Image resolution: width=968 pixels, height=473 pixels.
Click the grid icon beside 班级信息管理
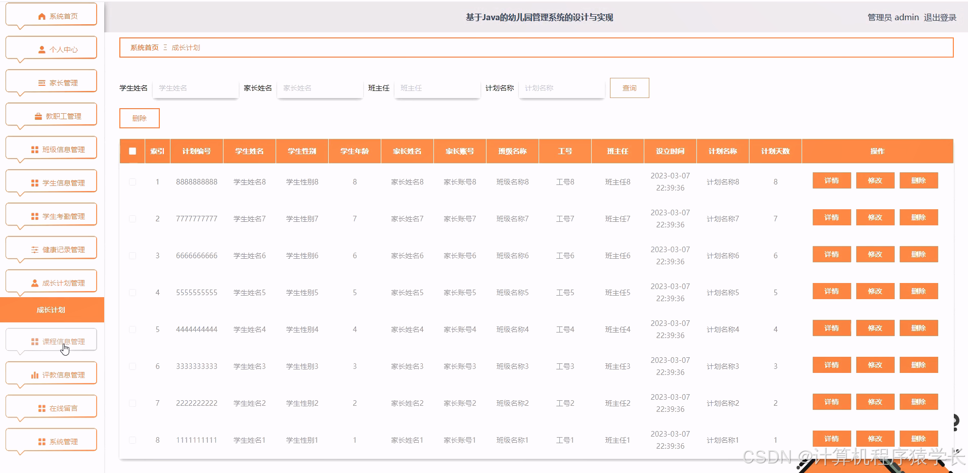pos(35,150)
